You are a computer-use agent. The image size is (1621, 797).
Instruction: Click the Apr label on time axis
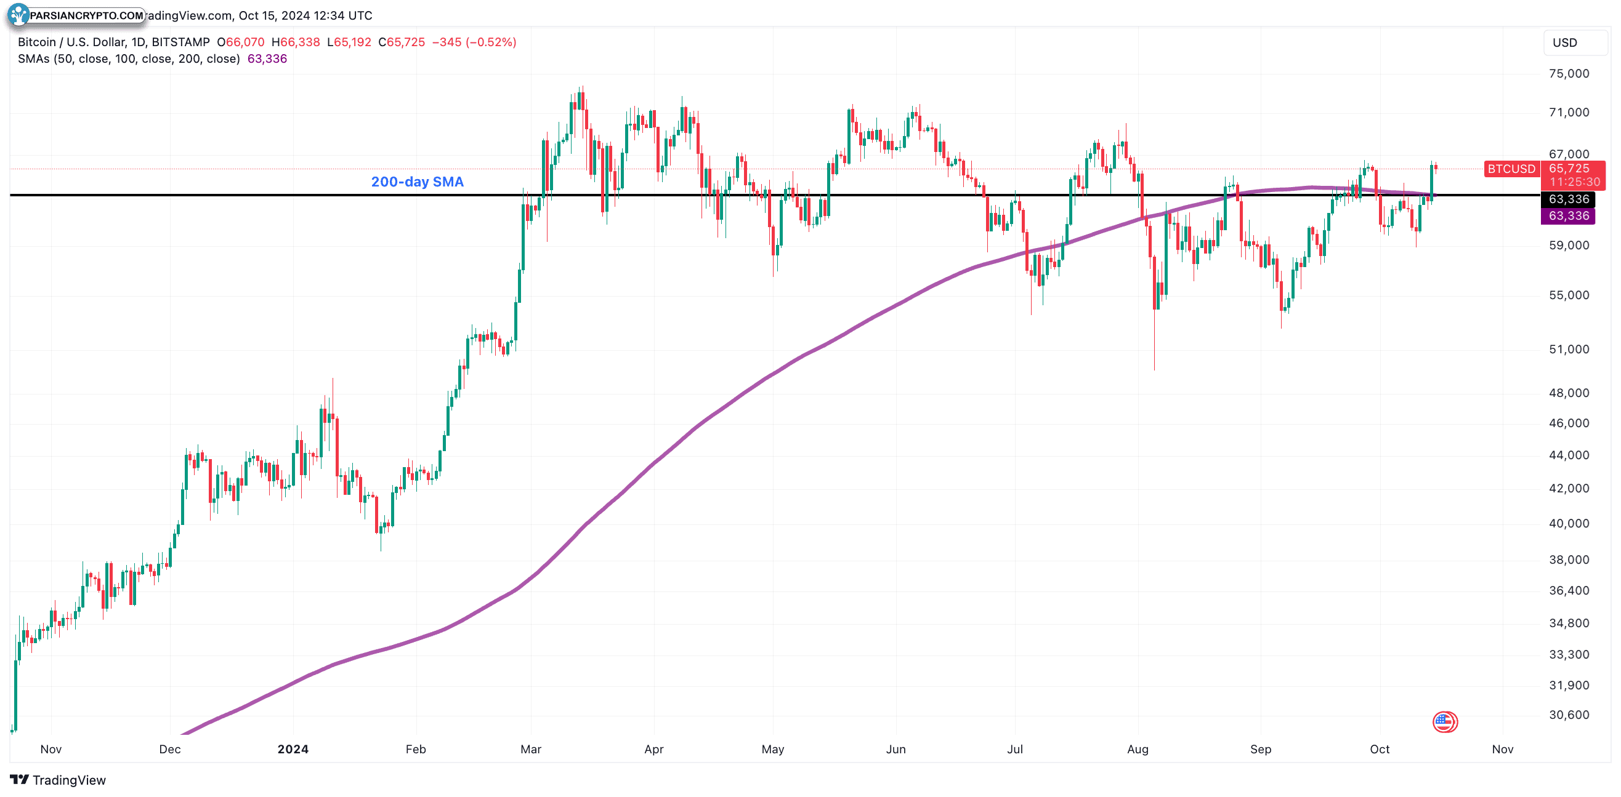[654, 749]
